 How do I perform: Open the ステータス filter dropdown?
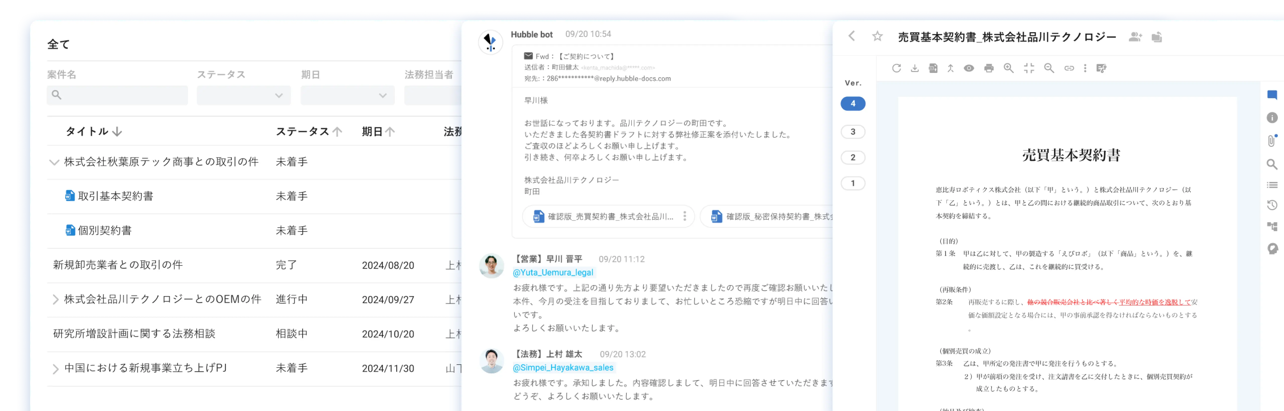243,95
